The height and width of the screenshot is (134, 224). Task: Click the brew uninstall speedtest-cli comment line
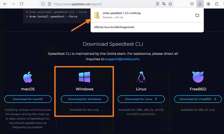(57, 12)
